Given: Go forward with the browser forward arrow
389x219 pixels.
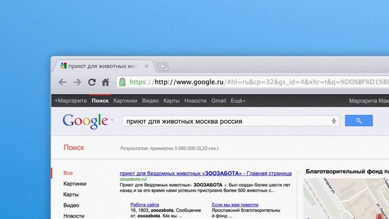Looking at the screenshot, I should pos(77,82).
